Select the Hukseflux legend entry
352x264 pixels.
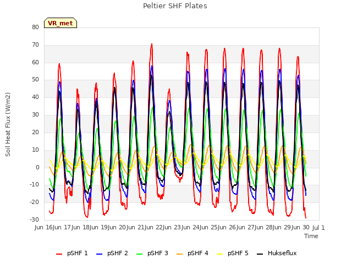pos(277,253)
